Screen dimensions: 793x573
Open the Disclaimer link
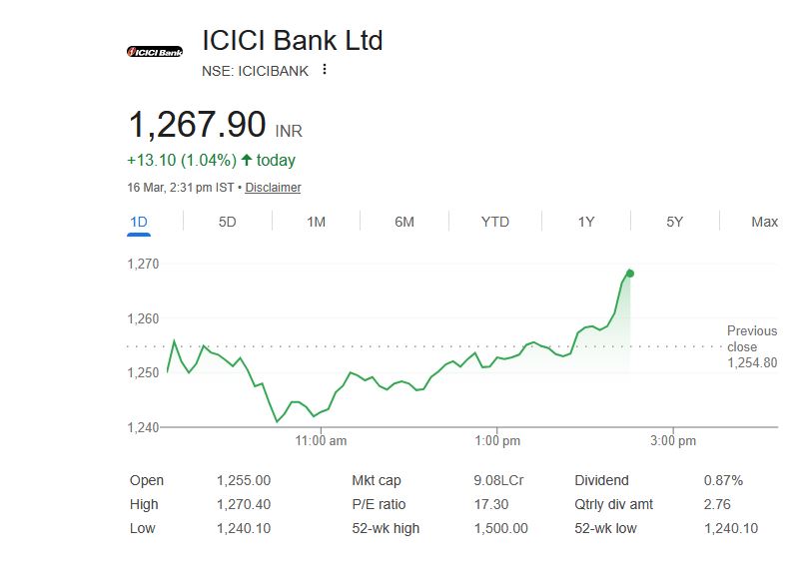pos(273,188)
